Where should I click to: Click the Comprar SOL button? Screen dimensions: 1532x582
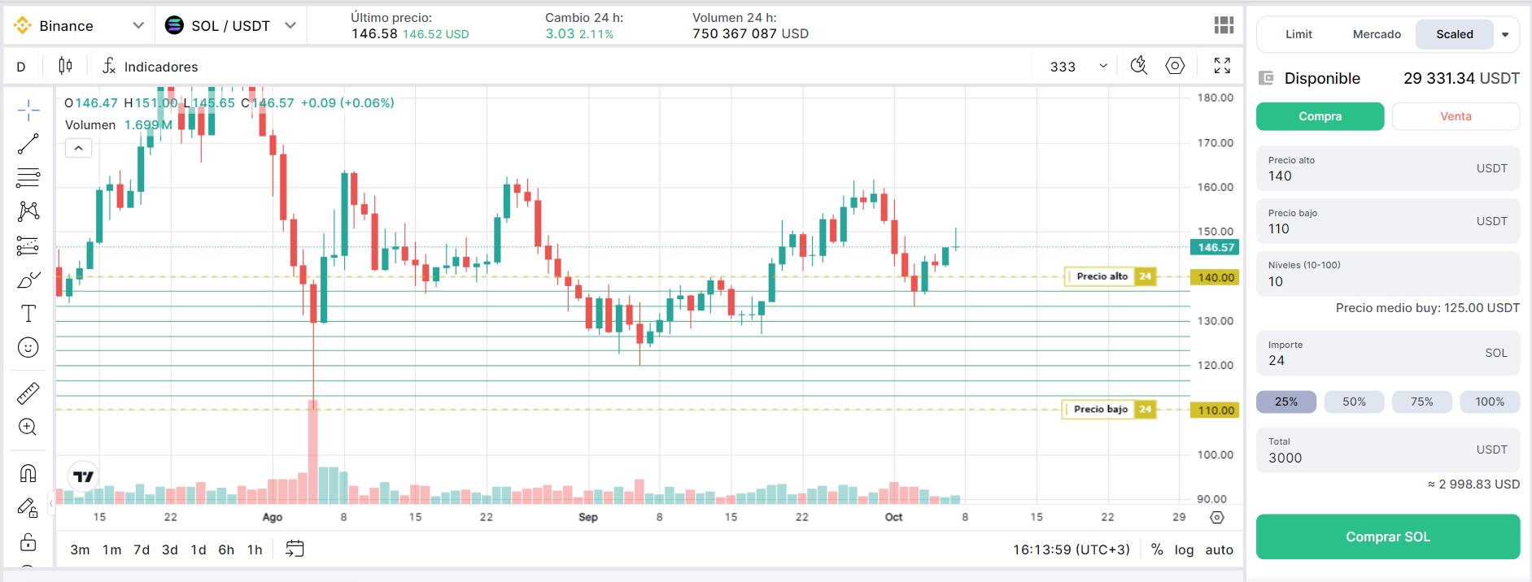[1387, 536]
